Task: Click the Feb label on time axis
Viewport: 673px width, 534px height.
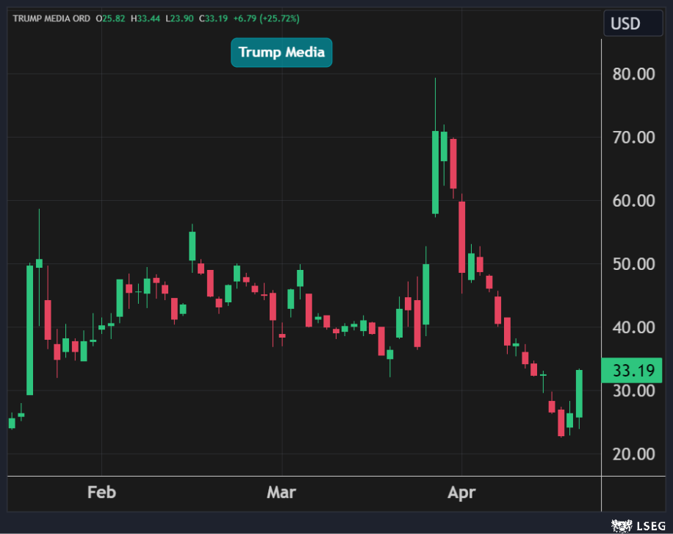Action: [x=101, y=492]
